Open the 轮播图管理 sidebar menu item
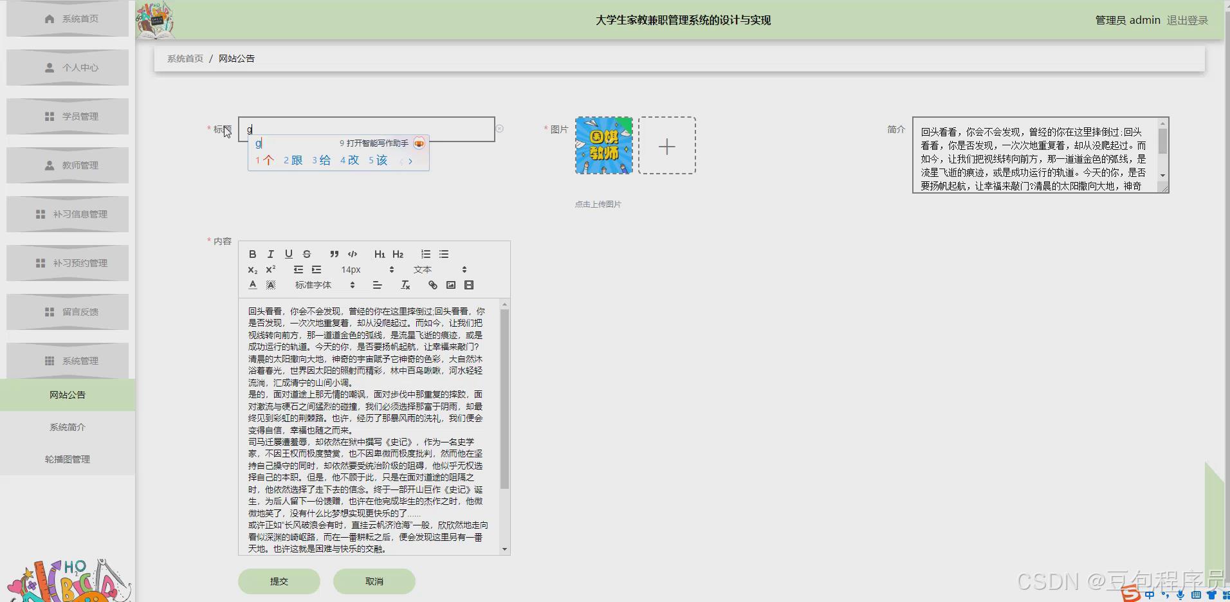 [67, 459]
